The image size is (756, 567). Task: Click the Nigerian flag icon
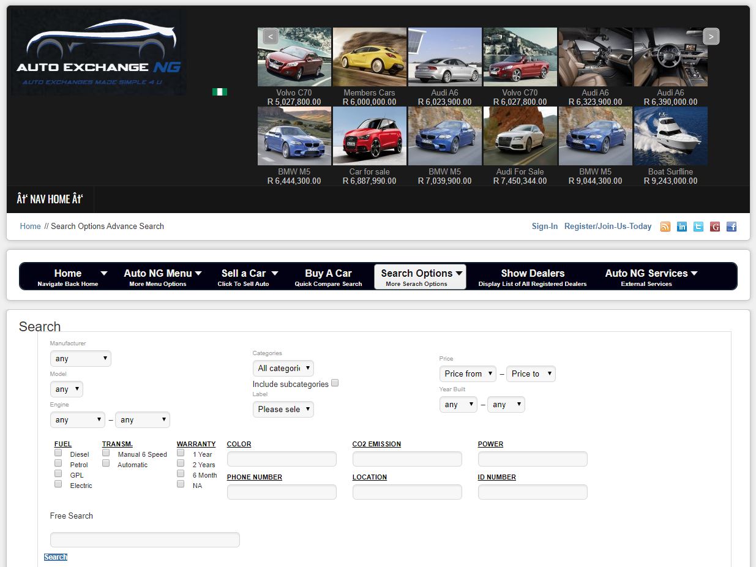220,92
